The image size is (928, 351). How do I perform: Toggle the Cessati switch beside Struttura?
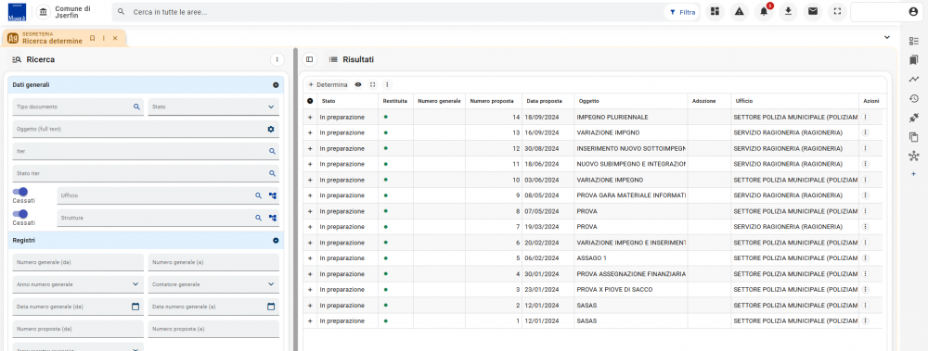(x=20, y=214)
